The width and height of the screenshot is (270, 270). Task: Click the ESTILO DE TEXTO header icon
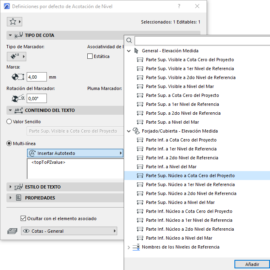(x=19, y=187)
